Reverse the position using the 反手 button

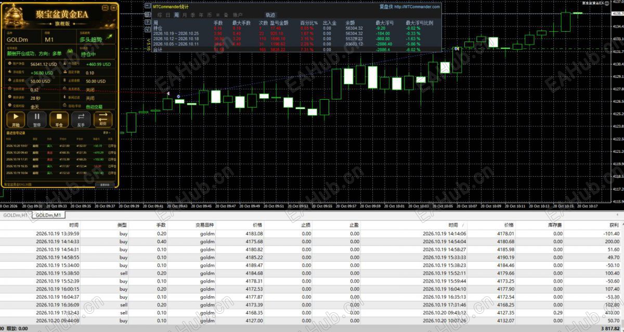tap(81, 119)
